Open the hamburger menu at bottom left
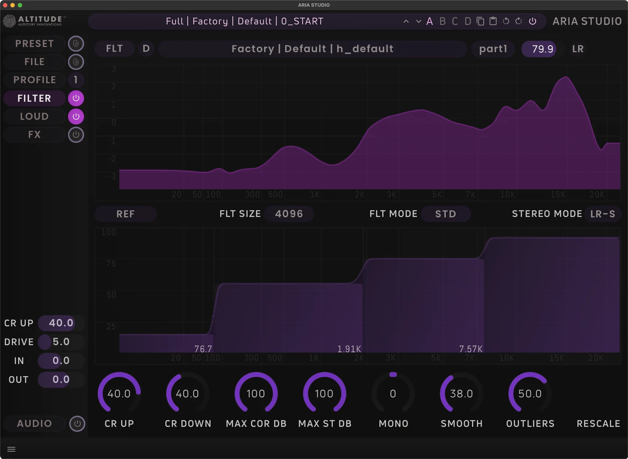628x459 pixels. pos(11,449)
